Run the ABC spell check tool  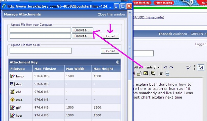click(188, 67)
